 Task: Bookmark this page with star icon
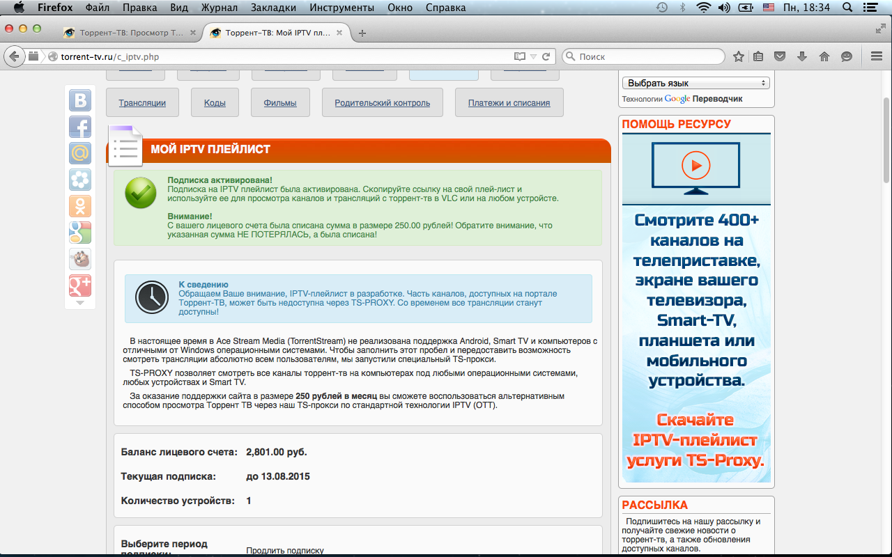point(739,56)
